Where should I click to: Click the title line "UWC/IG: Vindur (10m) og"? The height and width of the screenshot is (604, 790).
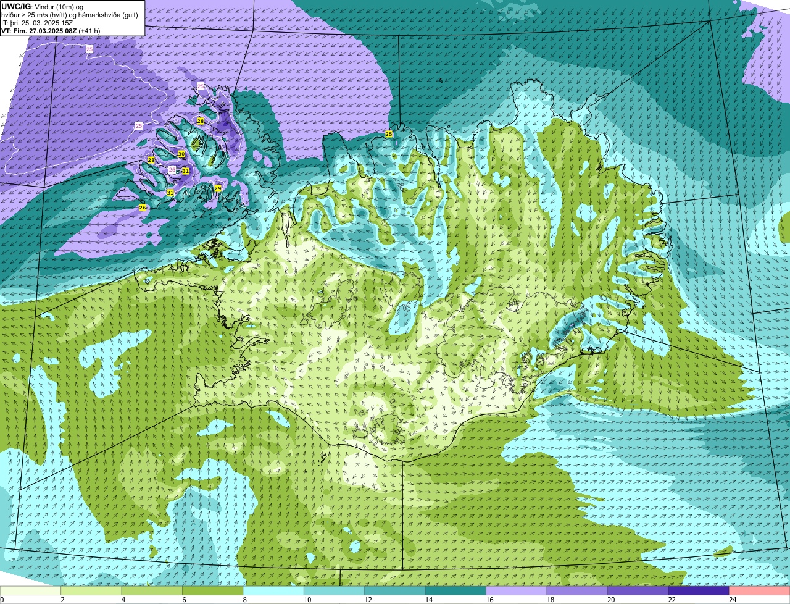pos(43,7)
